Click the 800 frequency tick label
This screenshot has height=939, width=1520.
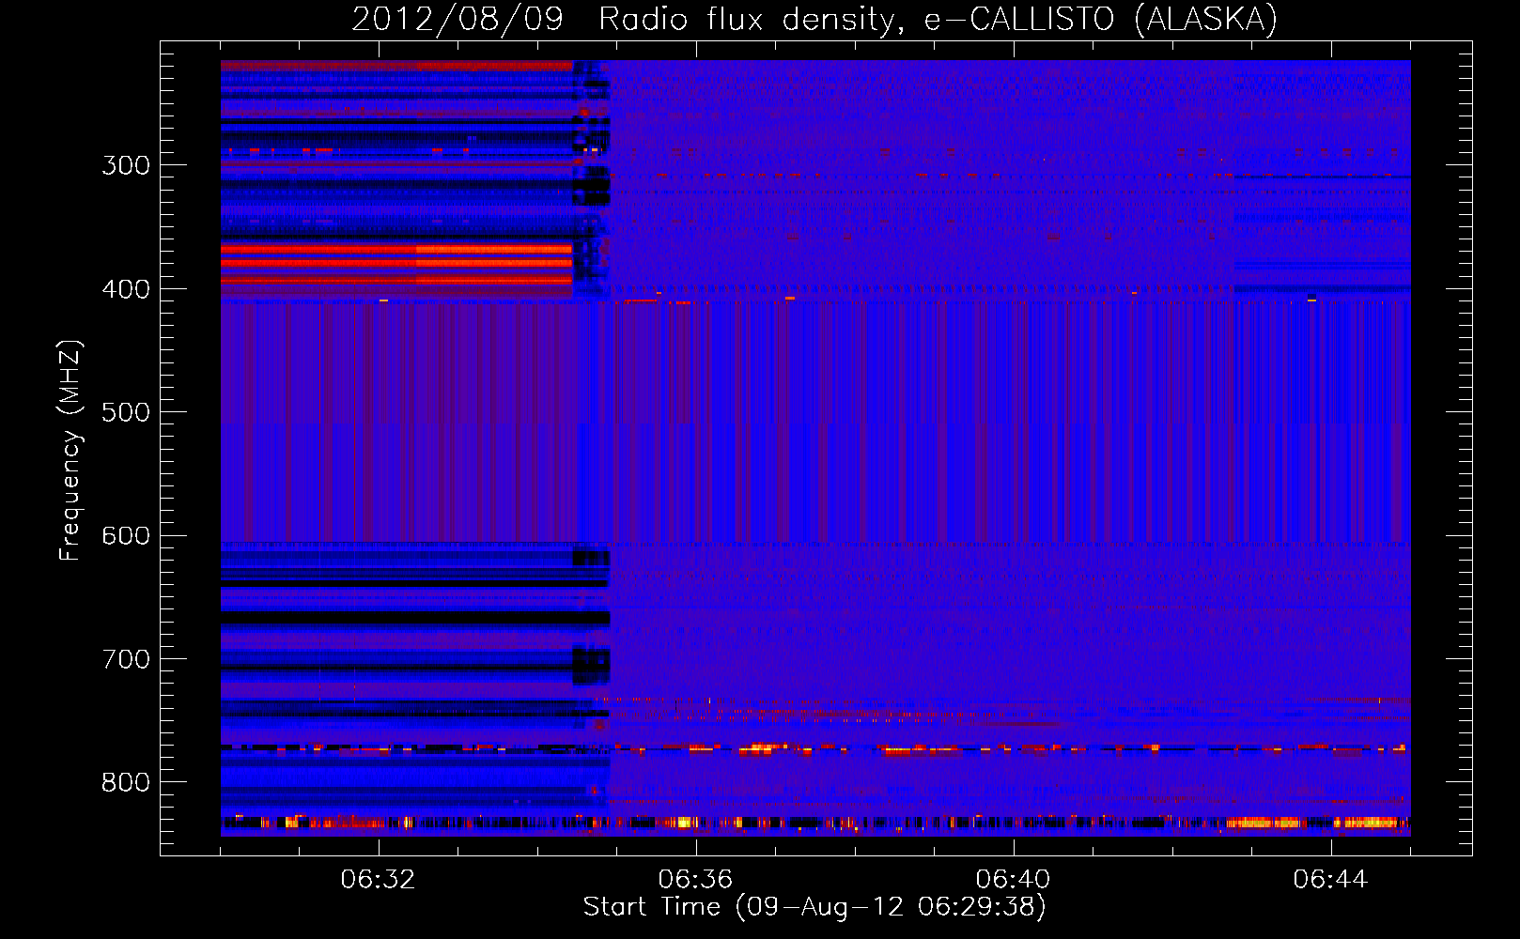(126, 783)
